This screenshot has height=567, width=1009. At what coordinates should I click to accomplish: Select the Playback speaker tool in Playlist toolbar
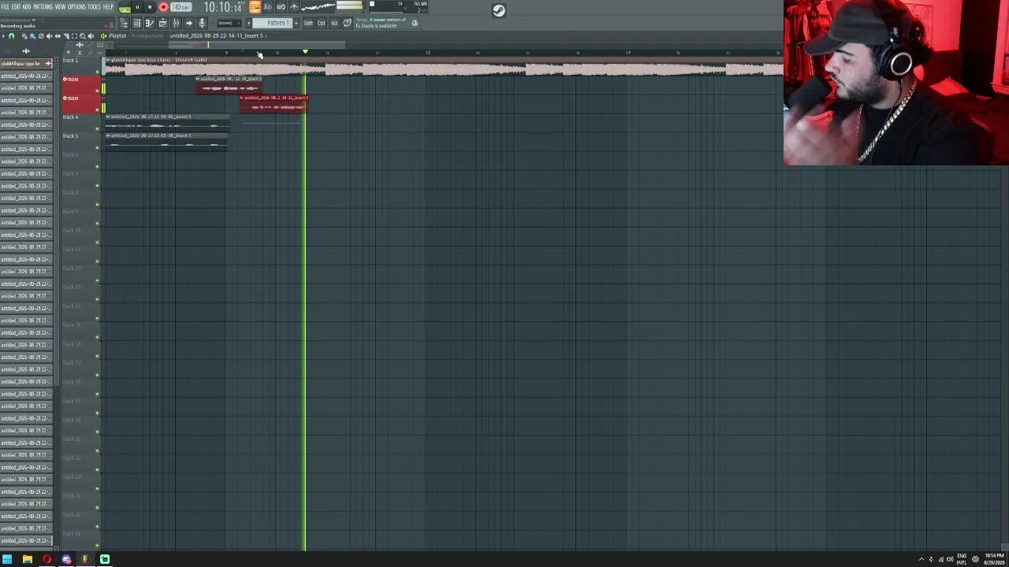point(91,36)
